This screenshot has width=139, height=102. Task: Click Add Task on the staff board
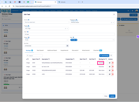click(133, 15)
